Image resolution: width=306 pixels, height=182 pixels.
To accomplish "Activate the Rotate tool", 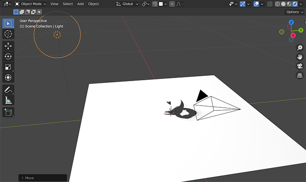I will tap(8, 56).
